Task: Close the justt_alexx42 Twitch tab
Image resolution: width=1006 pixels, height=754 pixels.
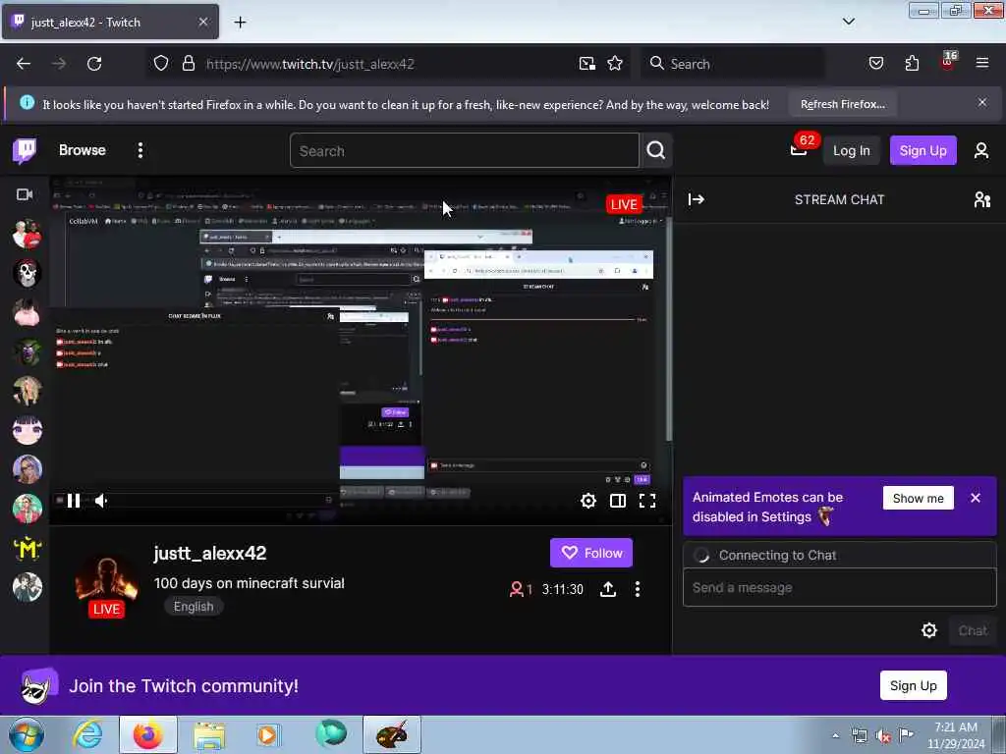Action: coord(202,23)
